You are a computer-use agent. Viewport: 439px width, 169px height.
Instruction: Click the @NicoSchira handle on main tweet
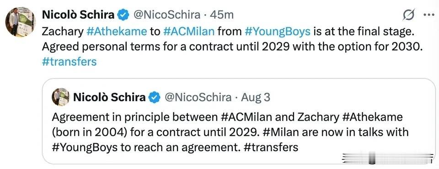pyautogui.click(x=166, y=15)
